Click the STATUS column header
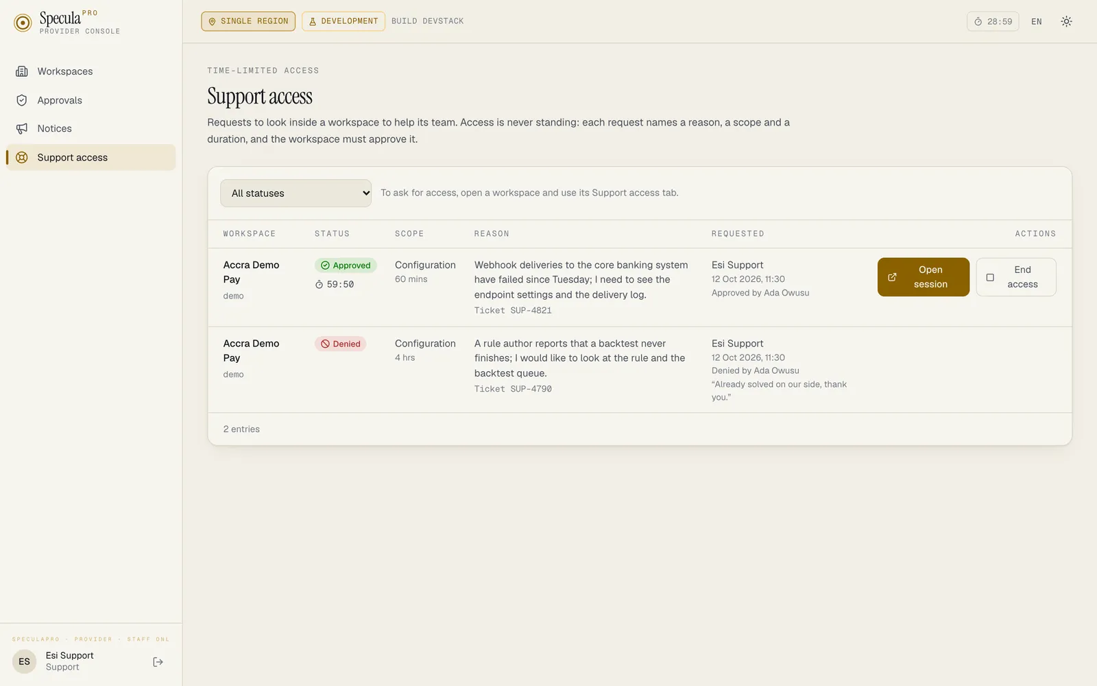 point(332,234)
